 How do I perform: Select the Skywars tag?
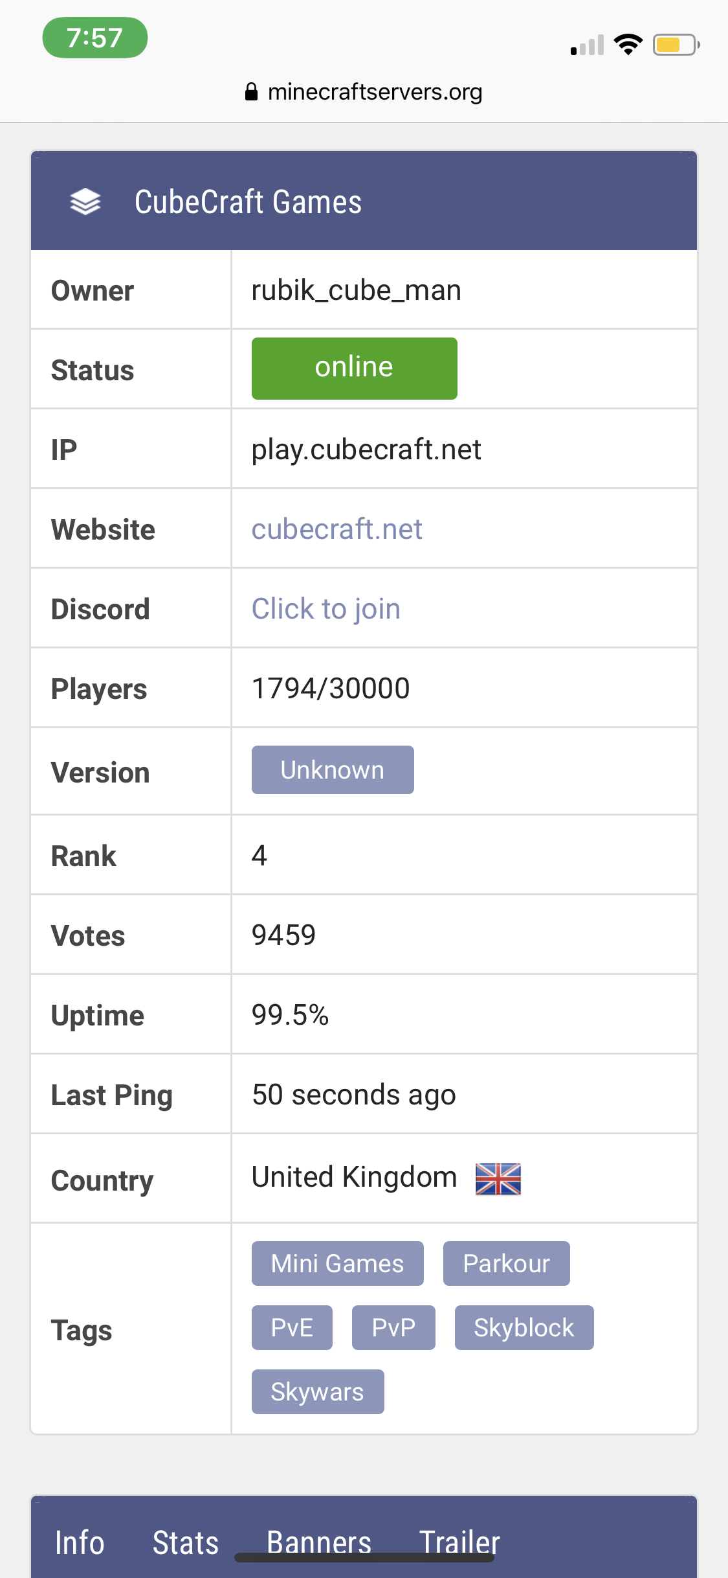[x=318, y=1391]
